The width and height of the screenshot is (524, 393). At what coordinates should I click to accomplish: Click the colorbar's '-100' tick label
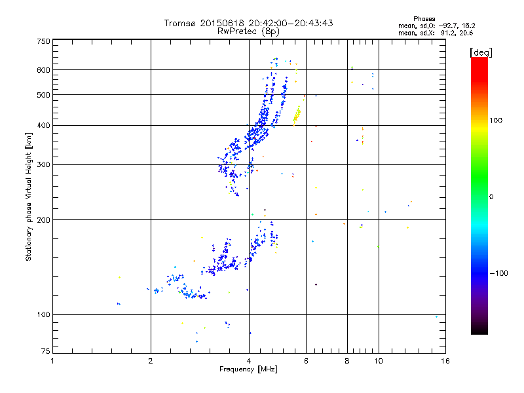click(x=498, y=273)
